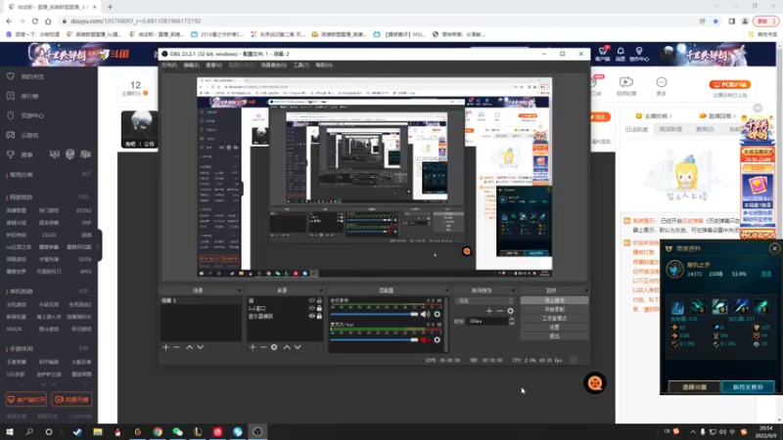
Task: Pop out the OBS Sources dock panel
Action: [x=321, y=290]
